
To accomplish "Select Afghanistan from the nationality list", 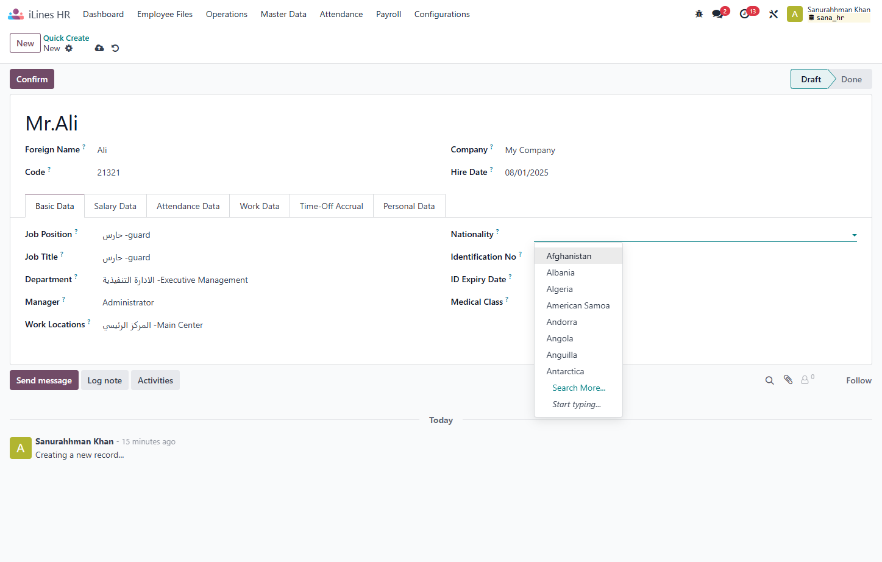I will [x=578, y=256].
